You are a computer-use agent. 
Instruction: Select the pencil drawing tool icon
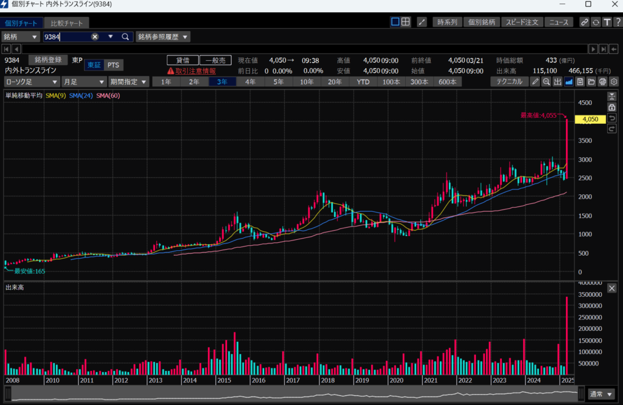point(535,82)
